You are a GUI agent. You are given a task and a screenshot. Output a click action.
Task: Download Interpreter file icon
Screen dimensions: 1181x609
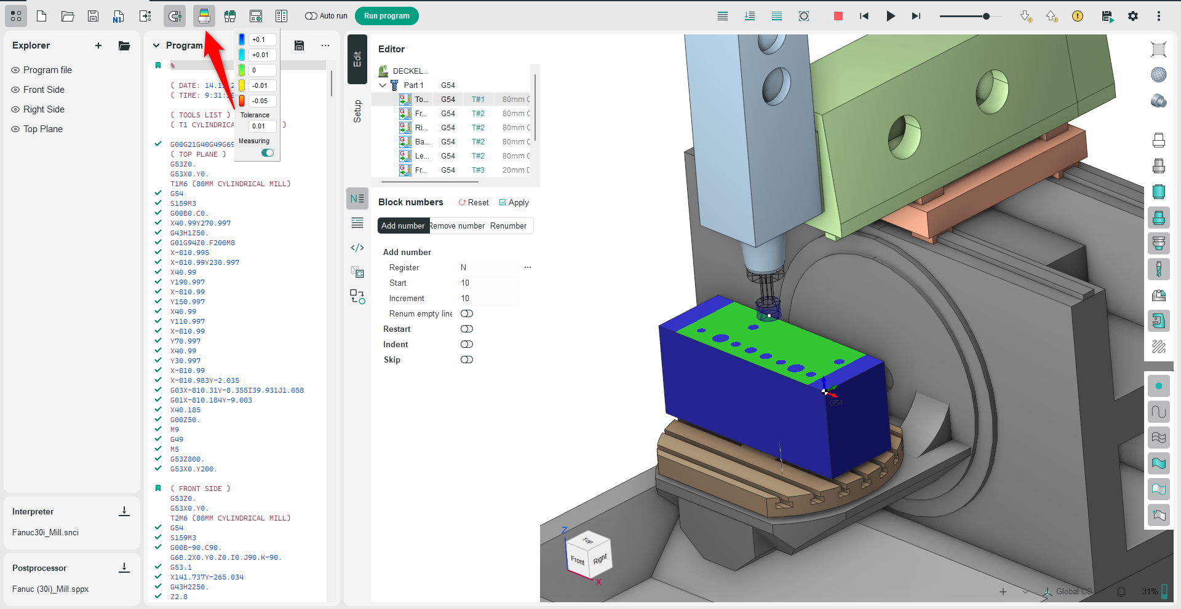tap(124, 511)
